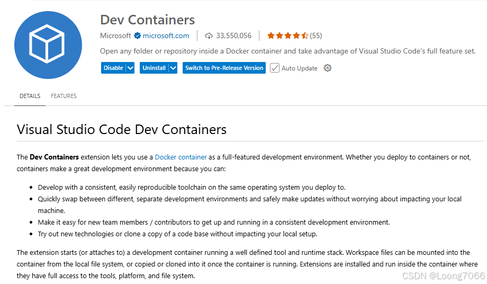
Task: Open the extension settings gear icon
Action: 327,68
